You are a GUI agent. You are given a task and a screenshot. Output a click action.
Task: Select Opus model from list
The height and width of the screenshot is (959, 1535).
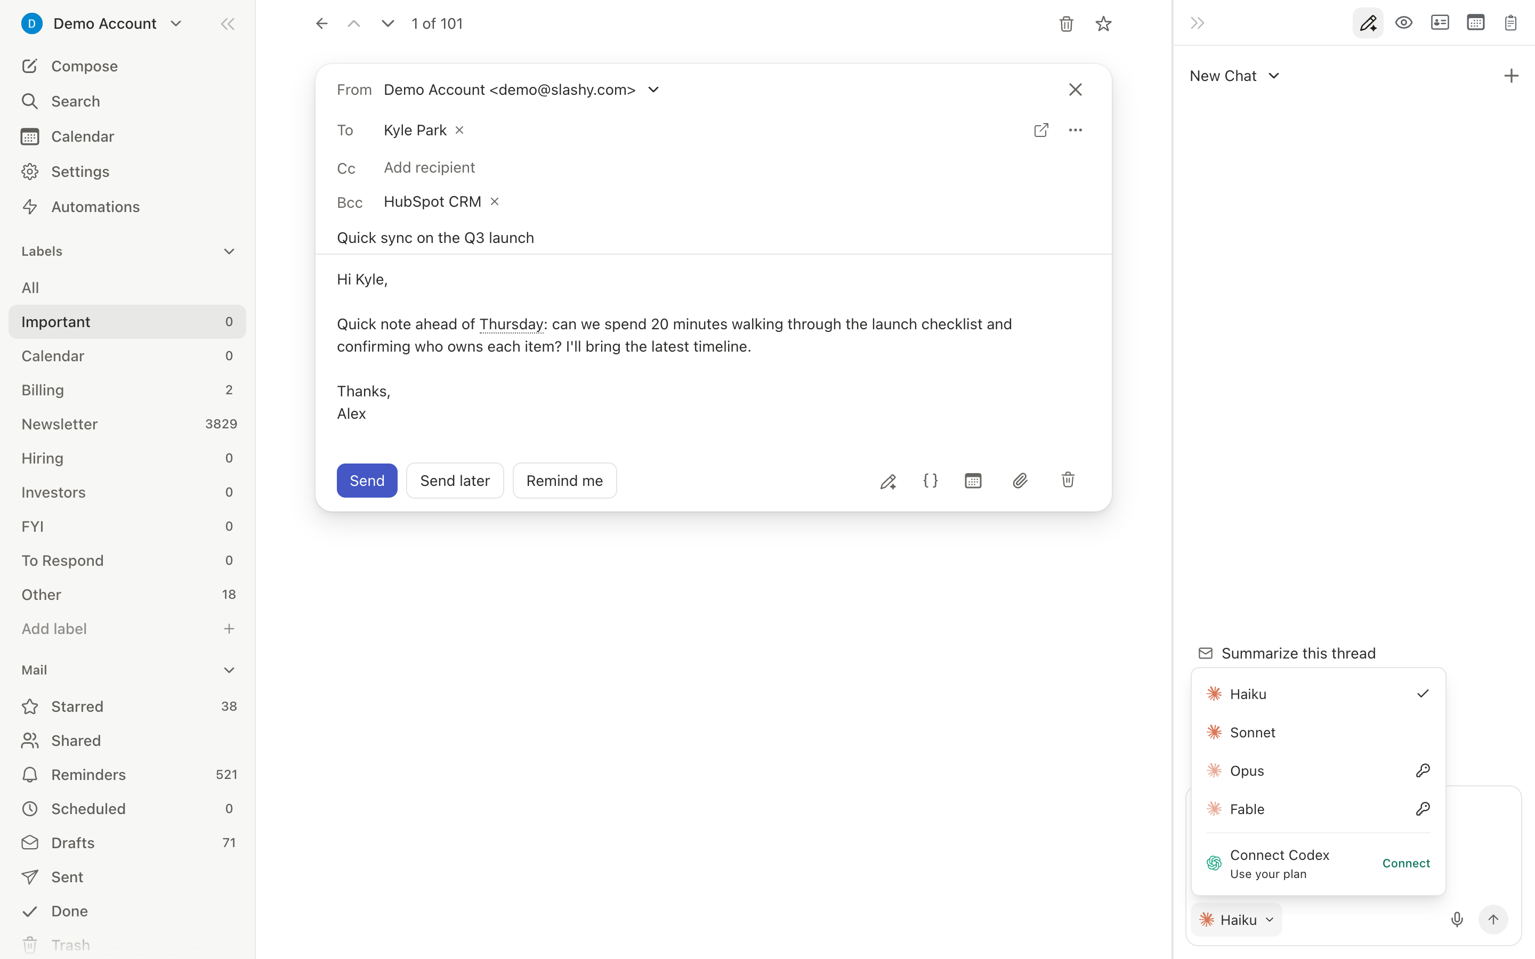(x=1318, y=771)
